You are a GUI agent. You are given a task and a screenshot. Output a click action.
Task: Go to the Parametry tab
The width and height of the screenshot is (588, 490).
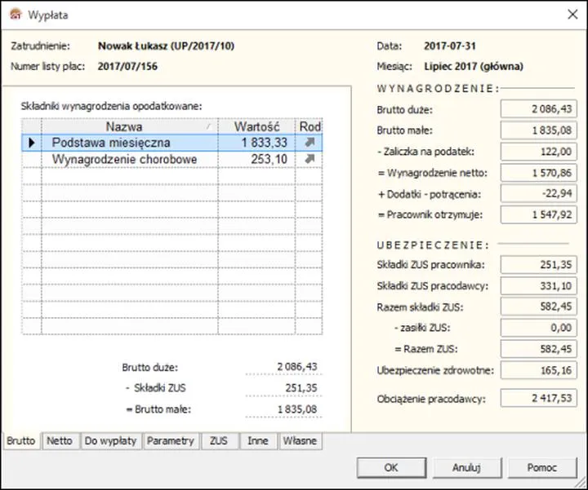tap(170, 441)
